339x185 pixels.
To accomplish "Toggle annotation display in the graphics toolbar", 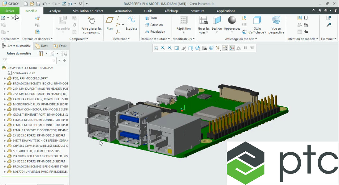I will coord(225,48).
